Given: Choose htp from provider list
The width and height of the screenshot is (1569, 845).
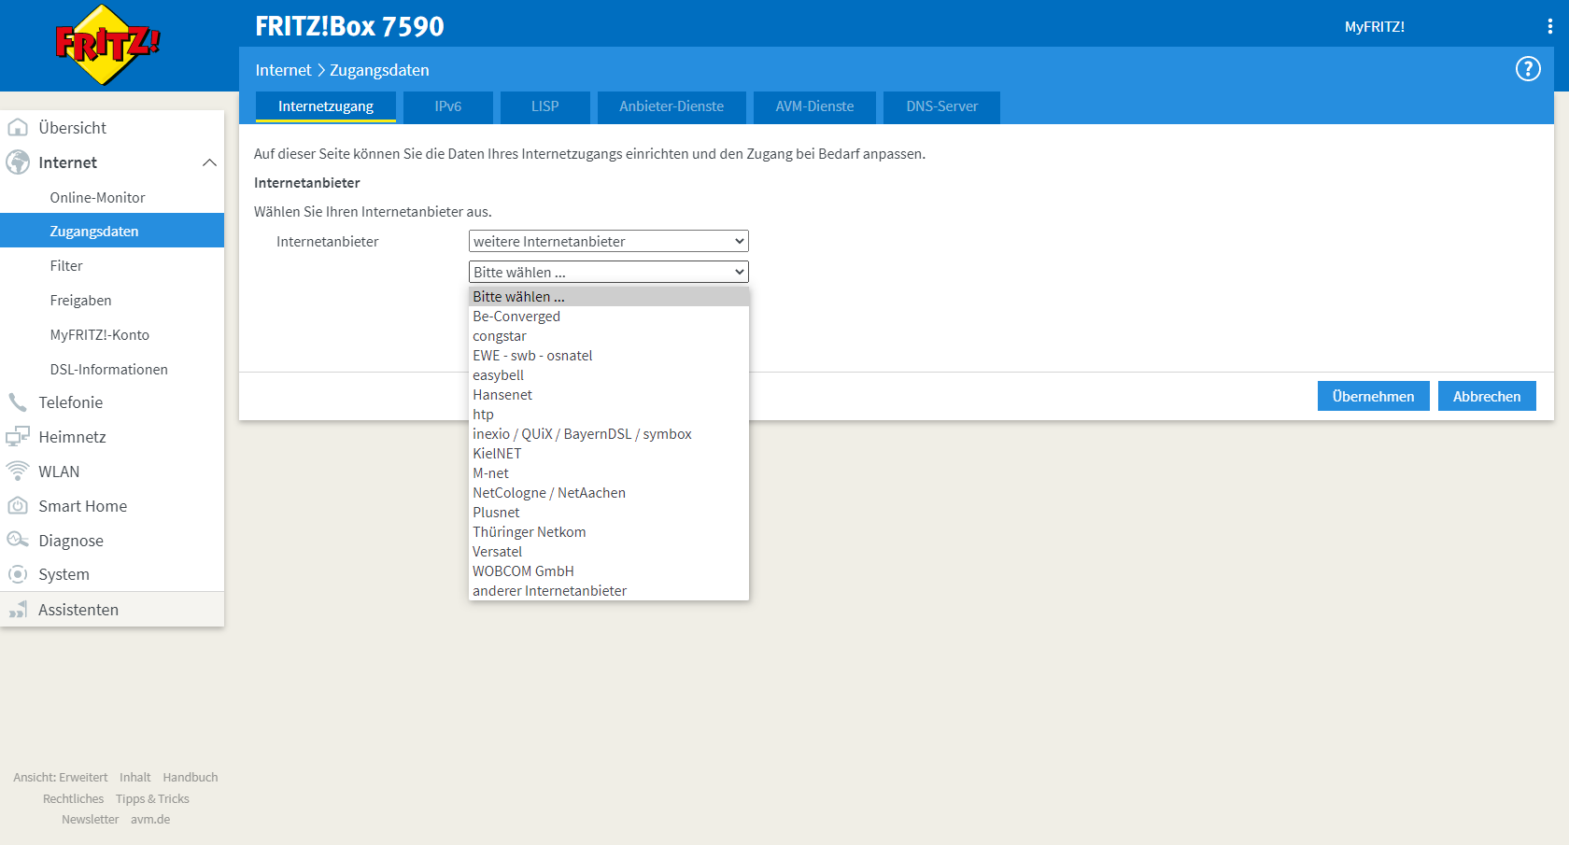Looking at the screenshot, I should pyautogui.click(x=609, y=415).
